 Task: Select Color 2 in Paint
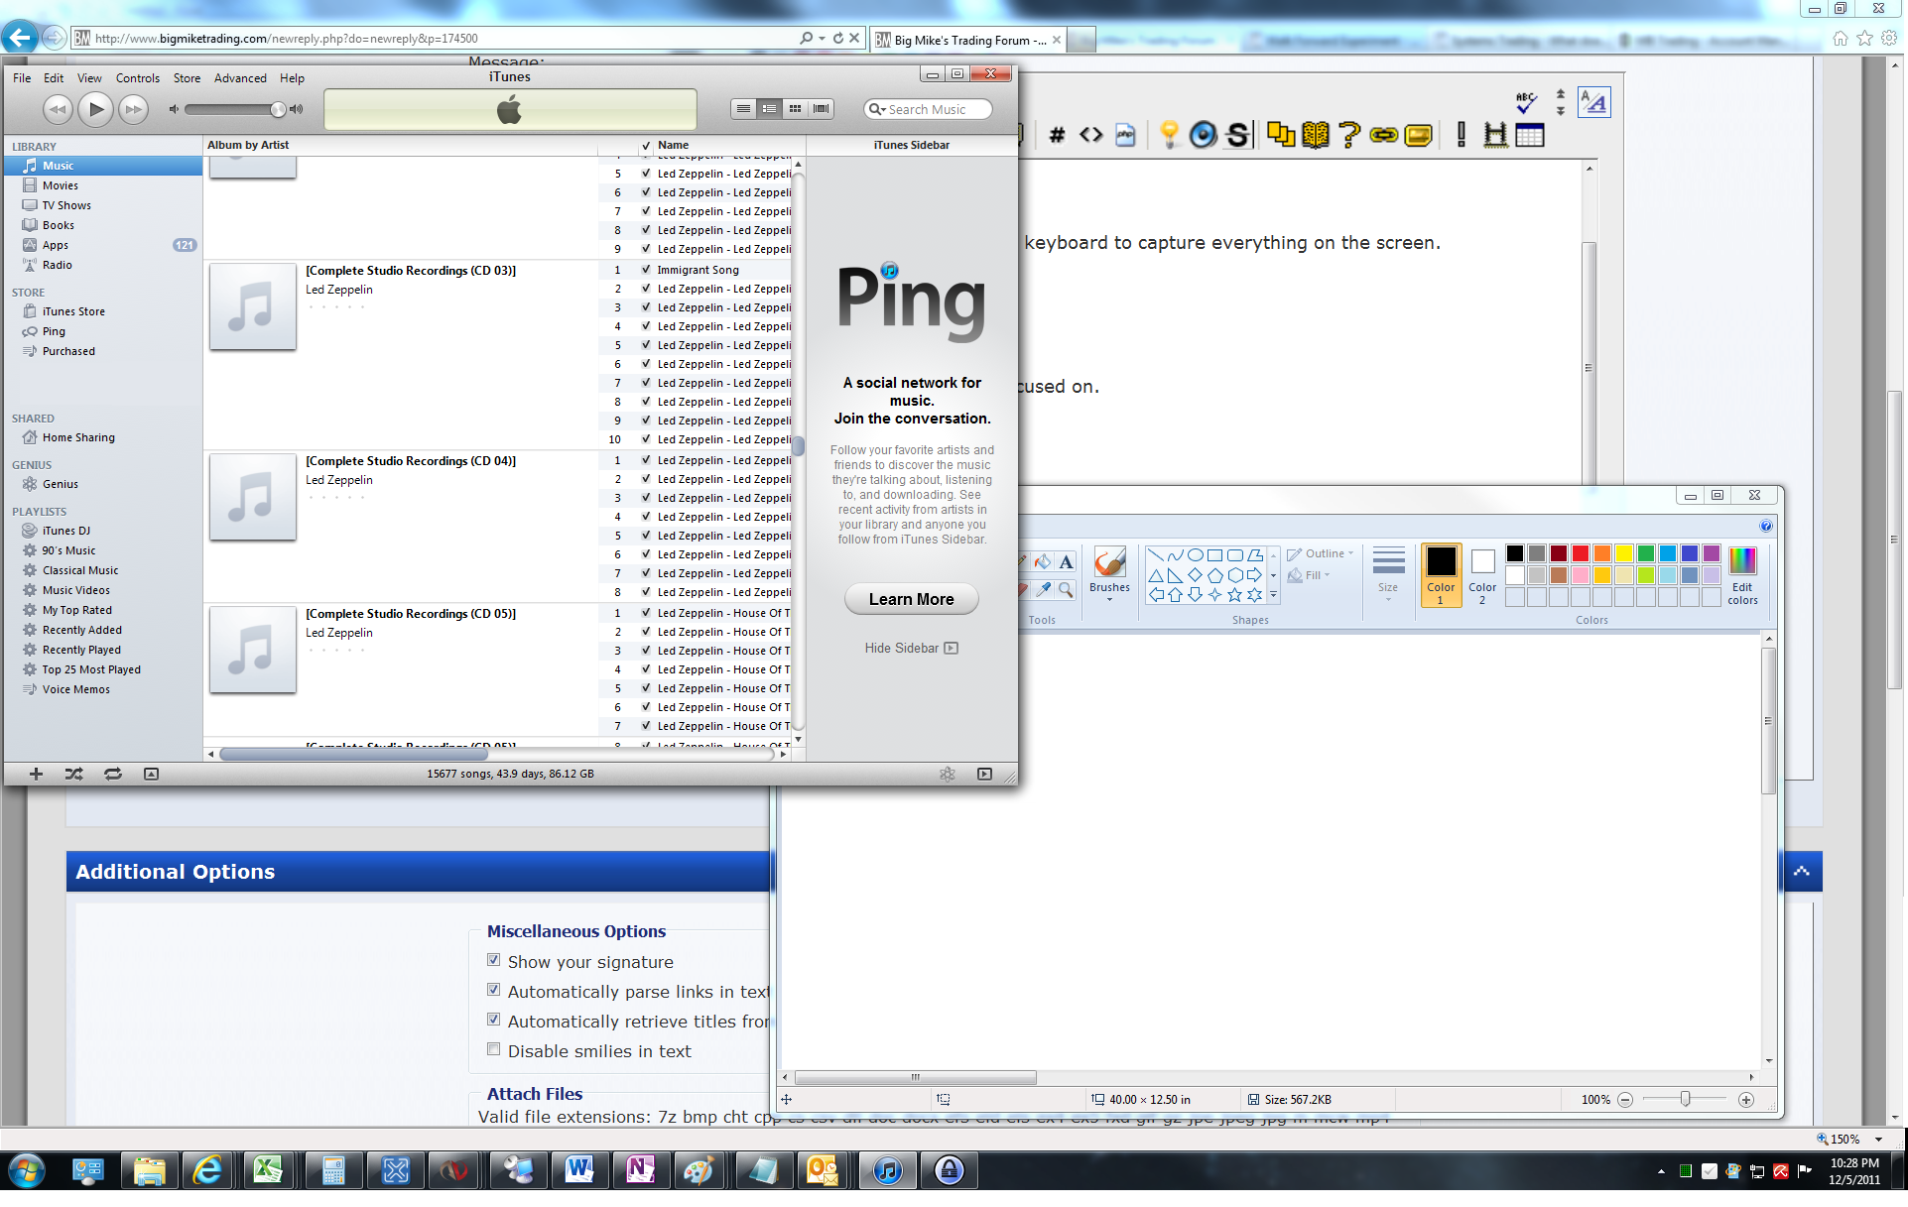pos(1482,575)
